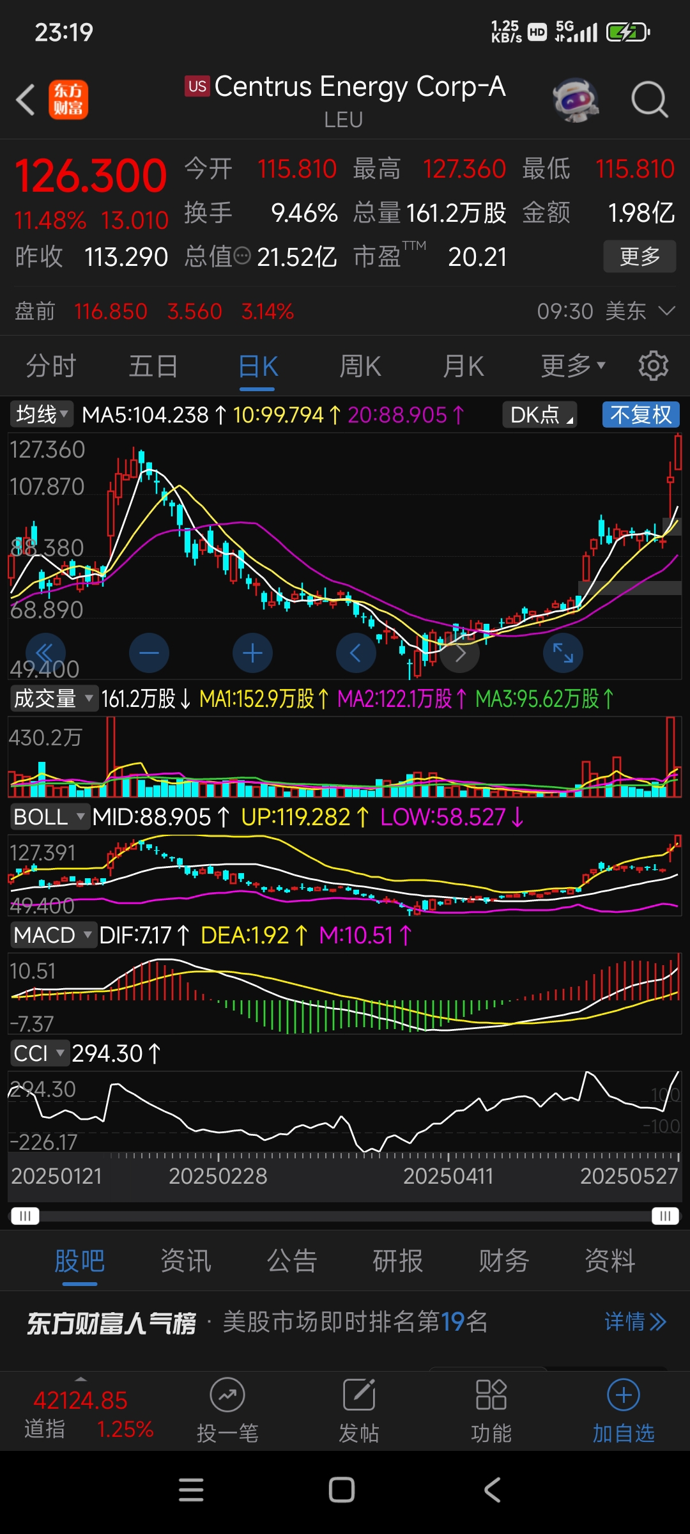Screen dimensions: 690x1534
Task: Tap the current price 126.300
Action: pos(91,176)
